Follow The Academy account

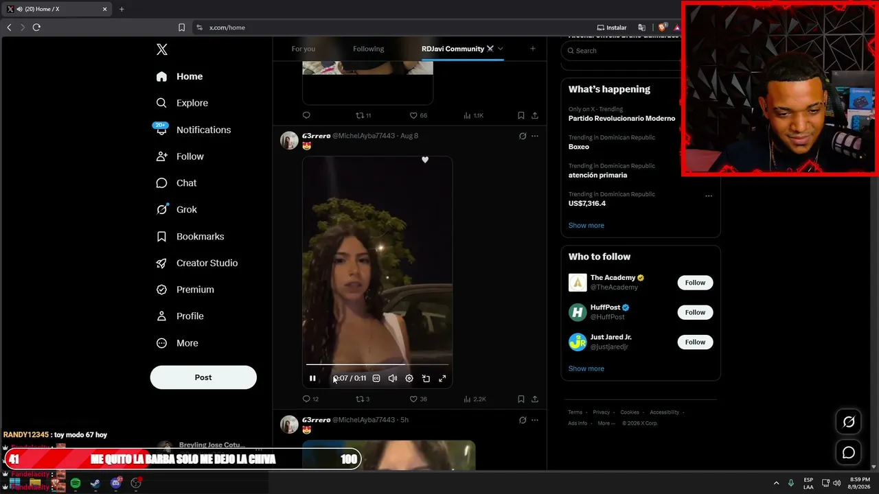click(695, 283)
